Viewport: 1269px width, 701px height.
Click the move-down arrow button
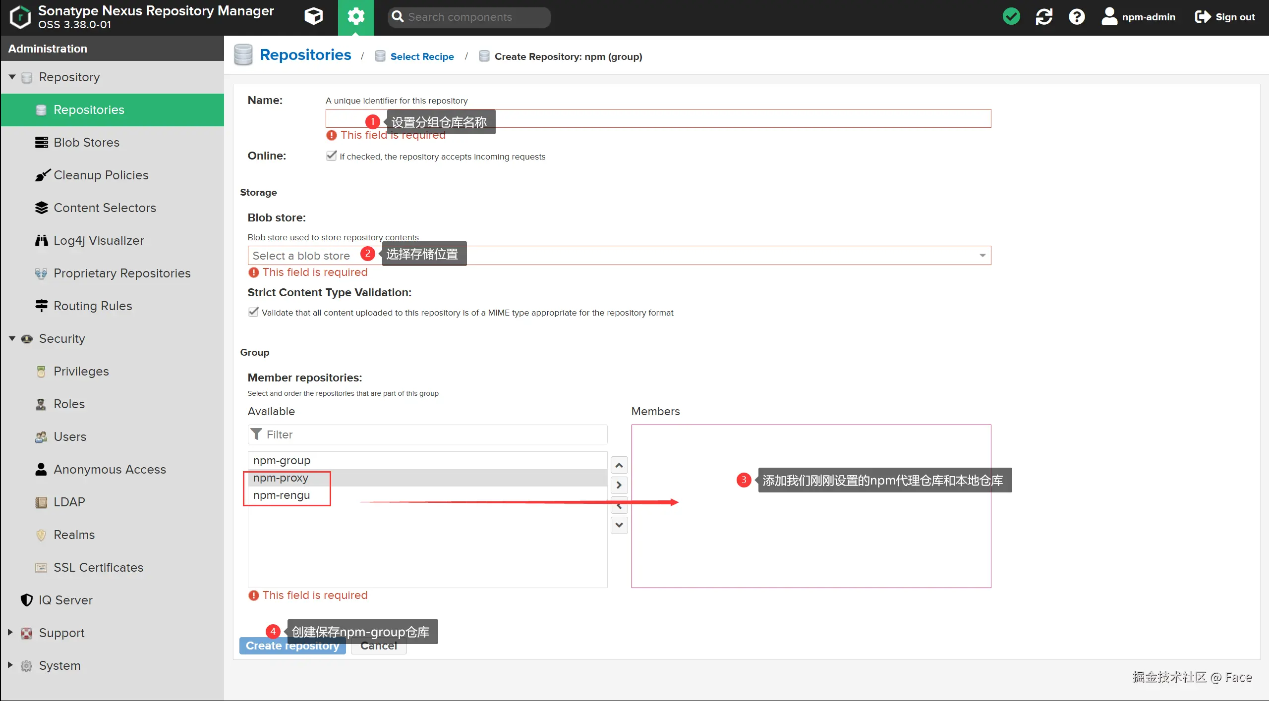click(x=619, y=525)
